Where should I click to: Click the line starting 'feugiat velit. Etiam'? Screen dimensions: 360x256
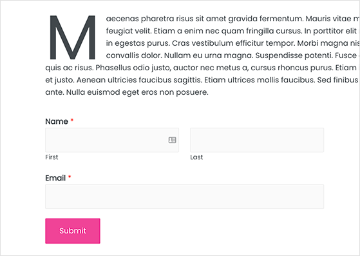(x=232, y=31)
